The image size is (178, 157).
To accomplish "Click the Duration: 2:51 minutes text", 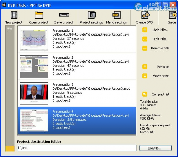I will (69, 120).
